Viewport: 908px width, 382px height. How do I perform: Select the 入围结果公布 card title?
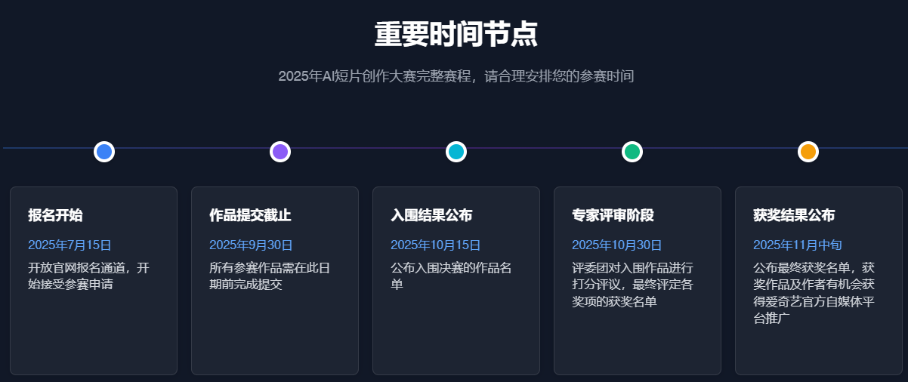[x=431, y=215]
